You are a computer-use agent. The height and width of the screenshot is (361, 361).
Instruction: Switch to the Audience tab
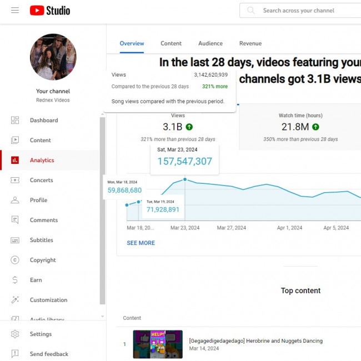click(210, 43)
